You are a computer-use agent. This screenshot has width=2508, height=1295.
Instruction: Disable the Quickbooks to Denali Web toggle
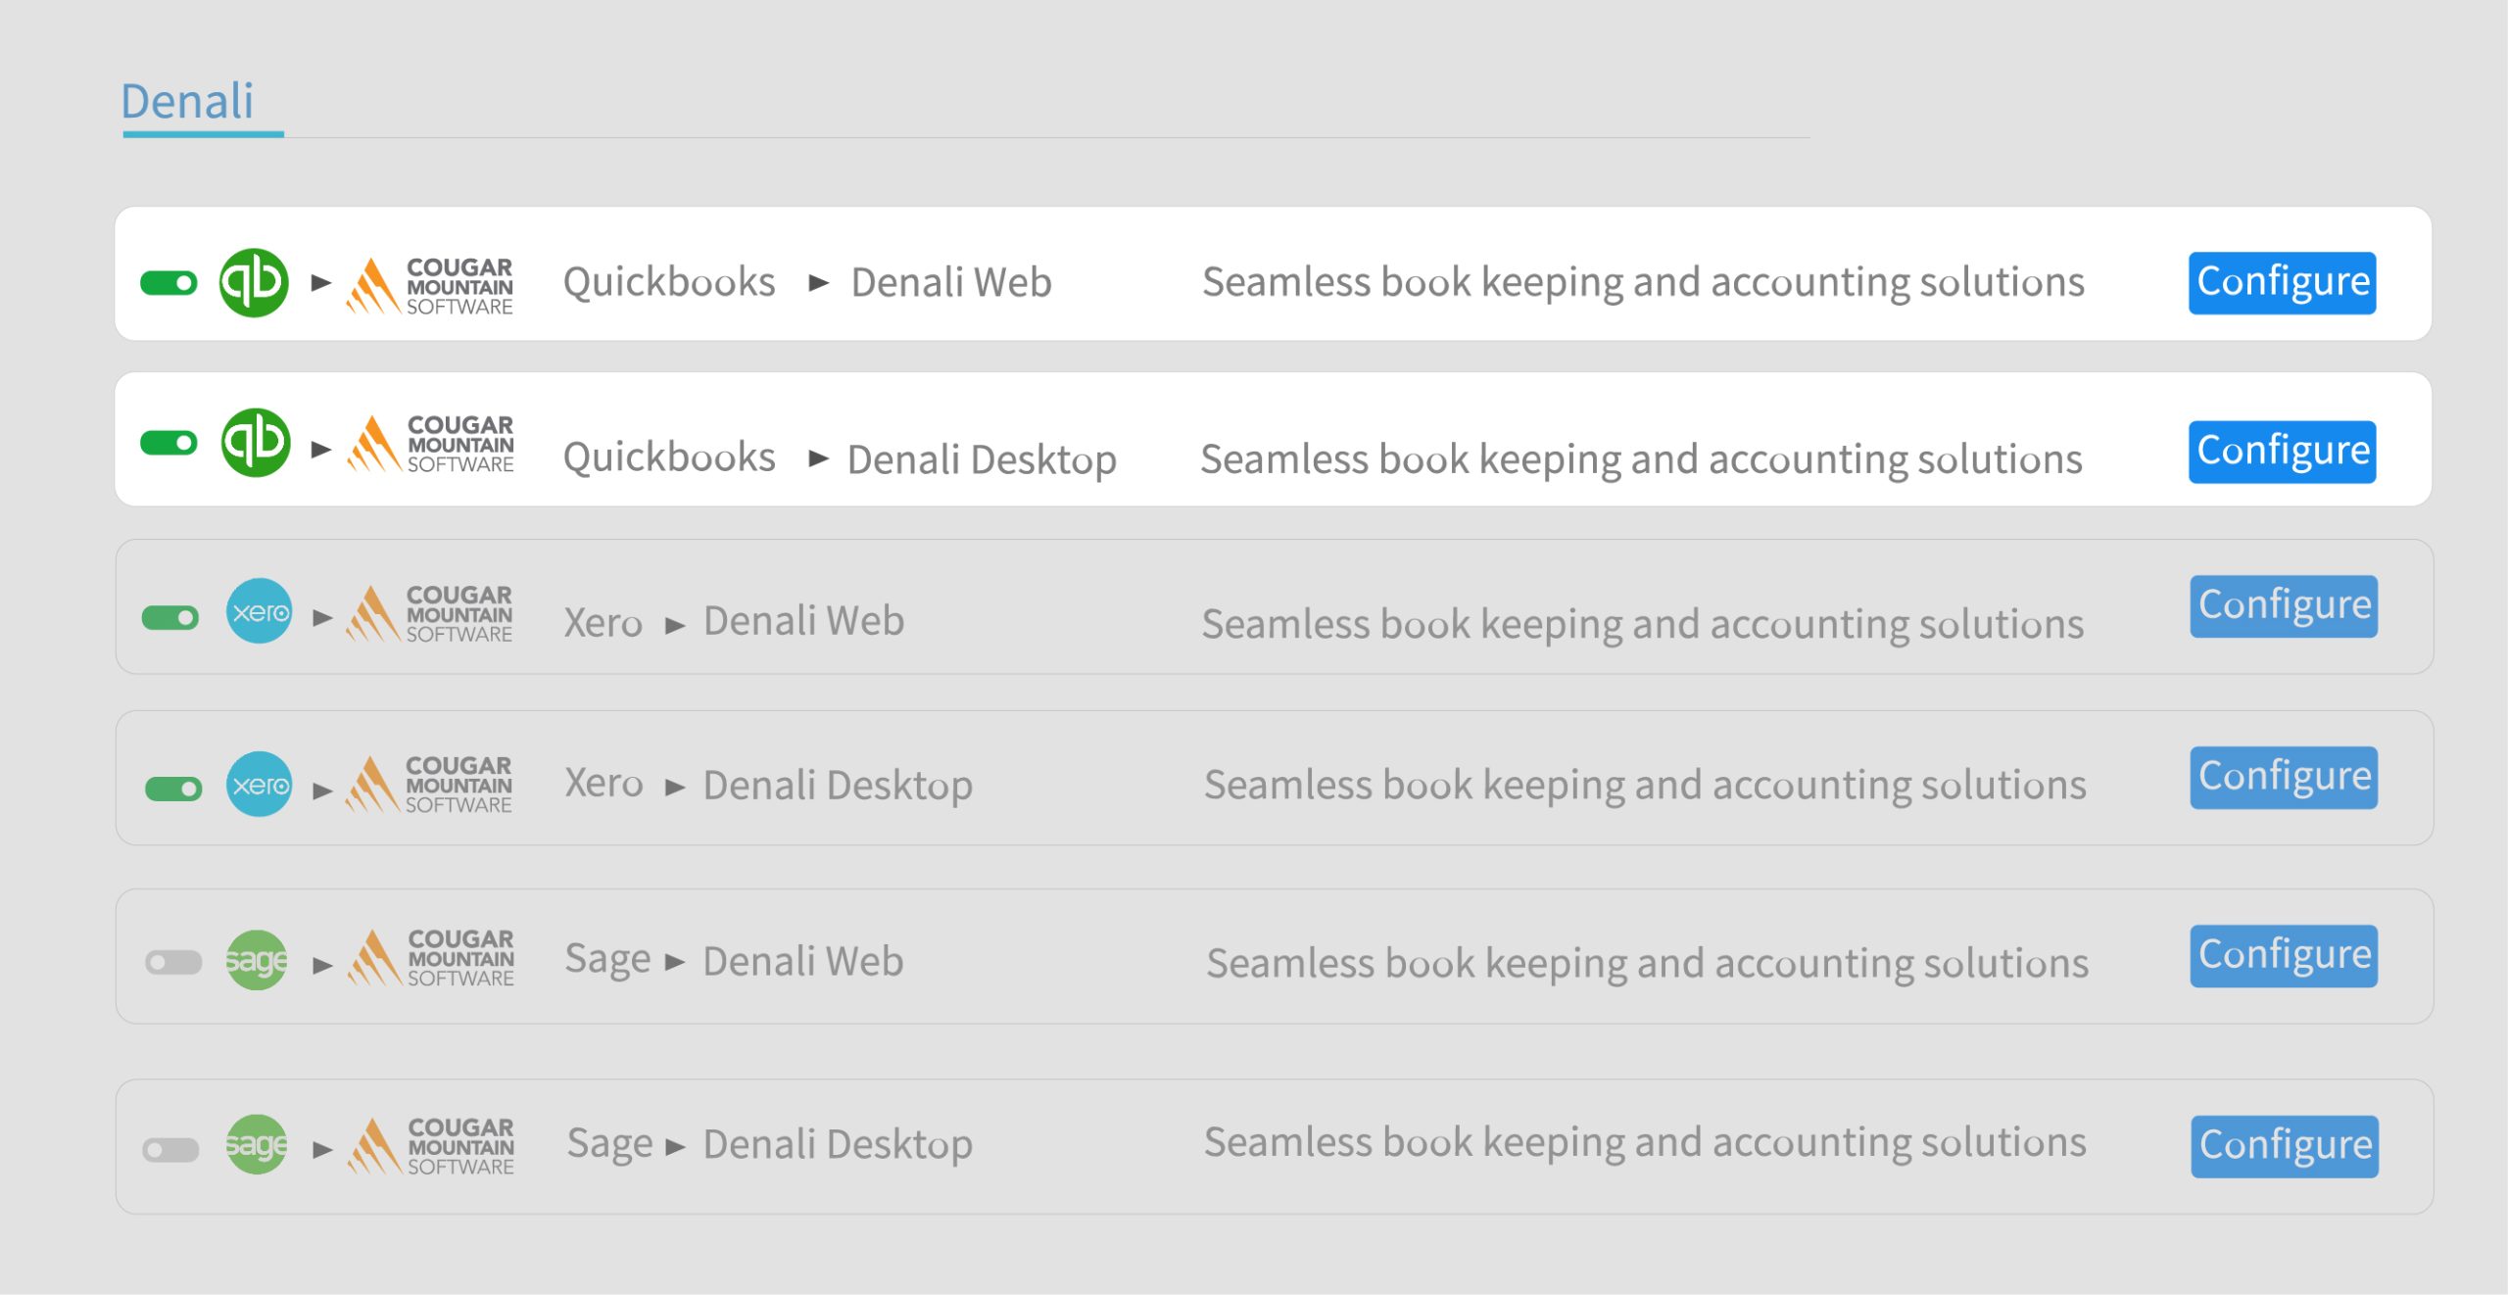tap(169, 284)
